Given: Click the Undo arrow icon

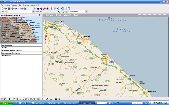Looking at the screenshot, I should click(28, 8).
